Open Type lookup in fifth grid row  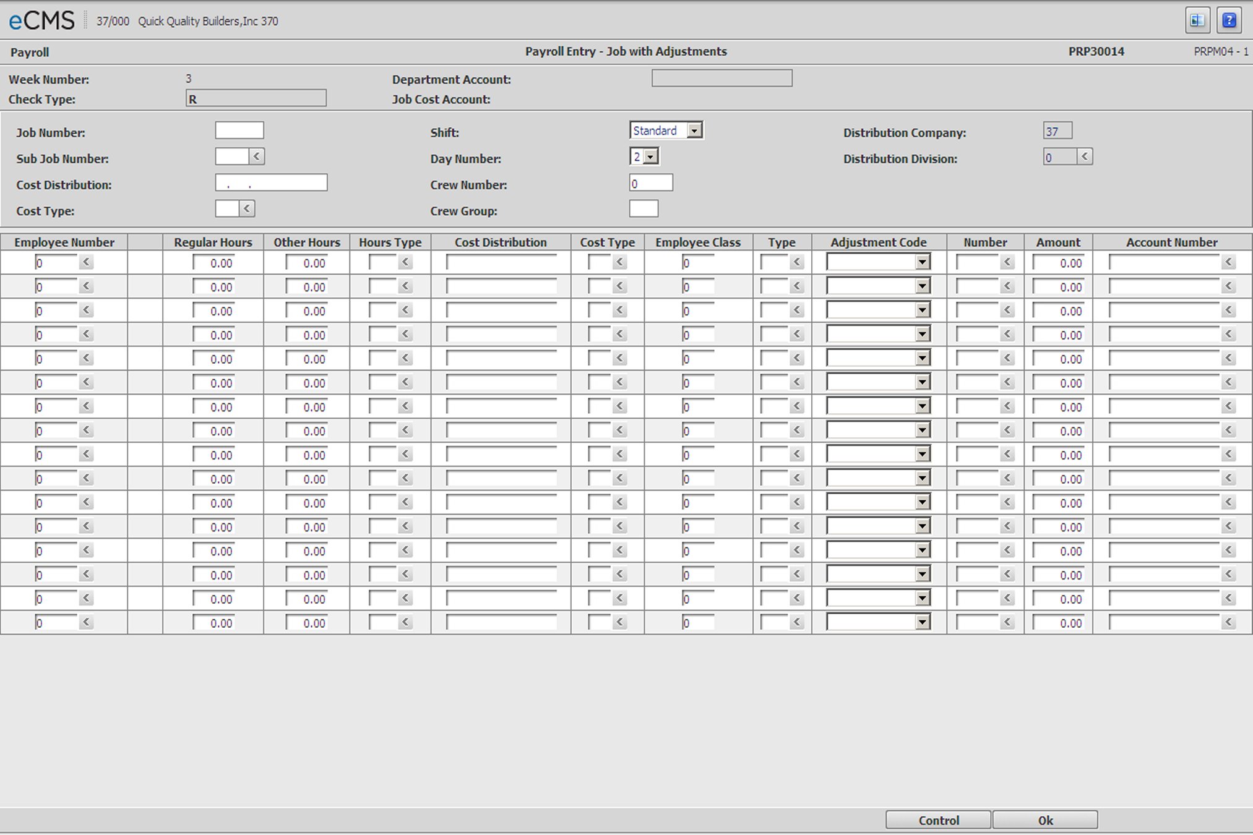tap(797, 359)
